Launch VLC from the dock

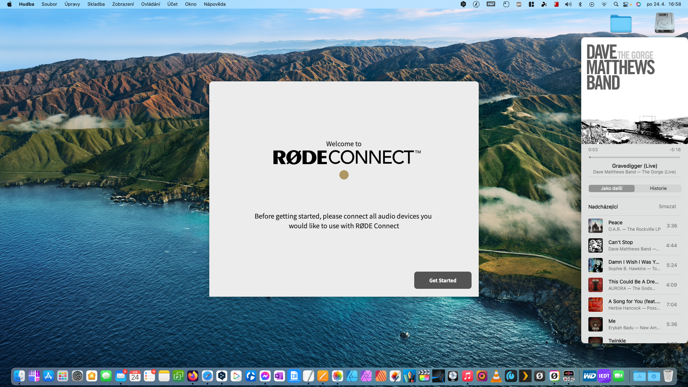pyautogui.click(x=496, y=376)
